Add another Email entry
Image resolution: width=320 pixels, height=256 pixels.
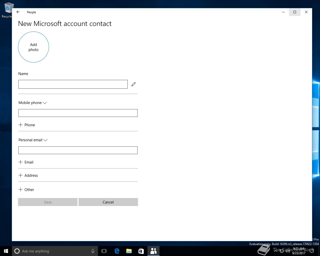click(x=26, y=162)
